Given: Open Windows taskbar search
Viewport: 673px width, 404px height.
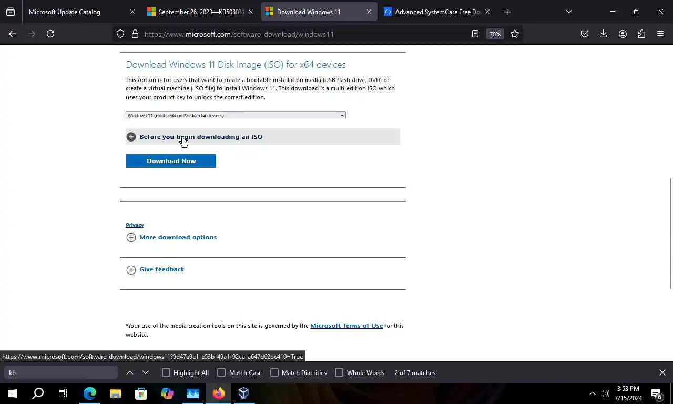Looking at the screenshot, I should pyautogui.click(x=38, y=393).
